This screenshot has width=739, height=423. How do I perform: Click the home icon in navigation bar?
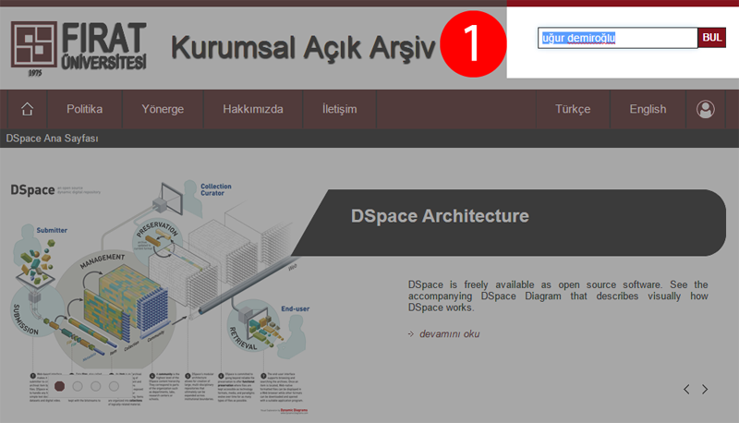[x=28, y=109]
